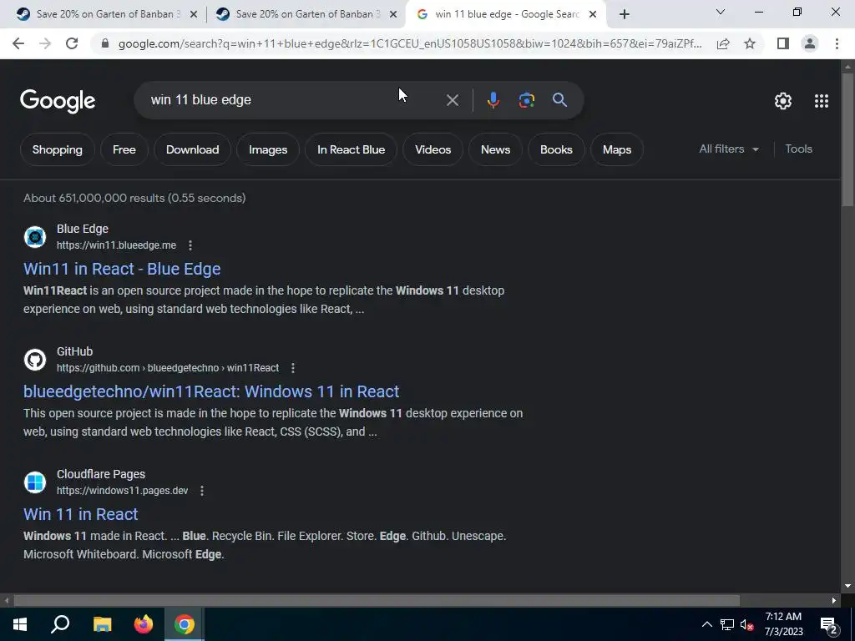Launch File Explorer from the taskbar

[x=102, y=624]
